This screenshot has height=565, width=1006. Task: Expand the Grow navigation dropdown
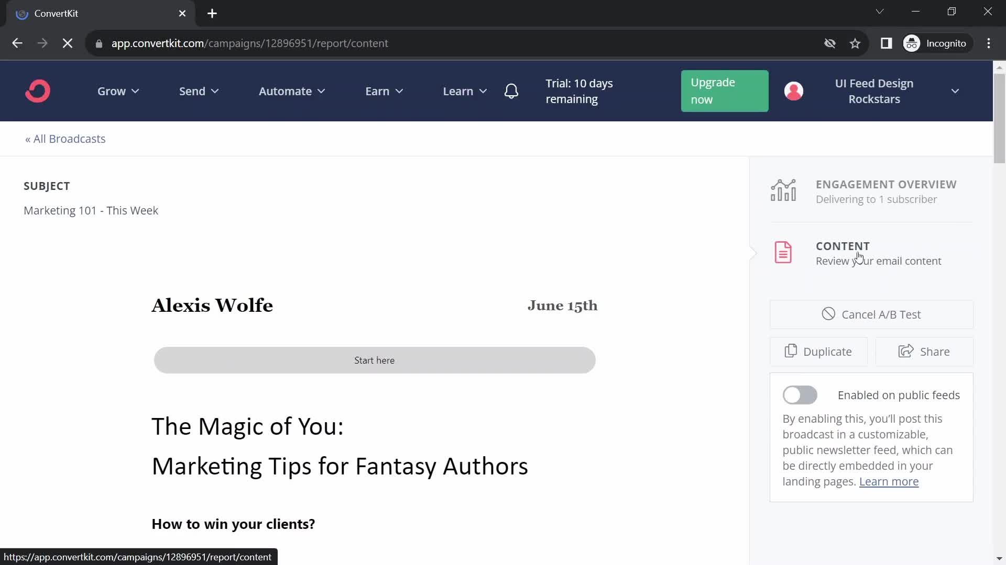tap(117, 91)
